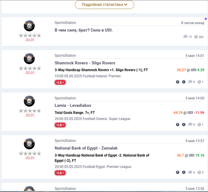
Task: Click '8 часов назад' timestamp
Action: 193,23
